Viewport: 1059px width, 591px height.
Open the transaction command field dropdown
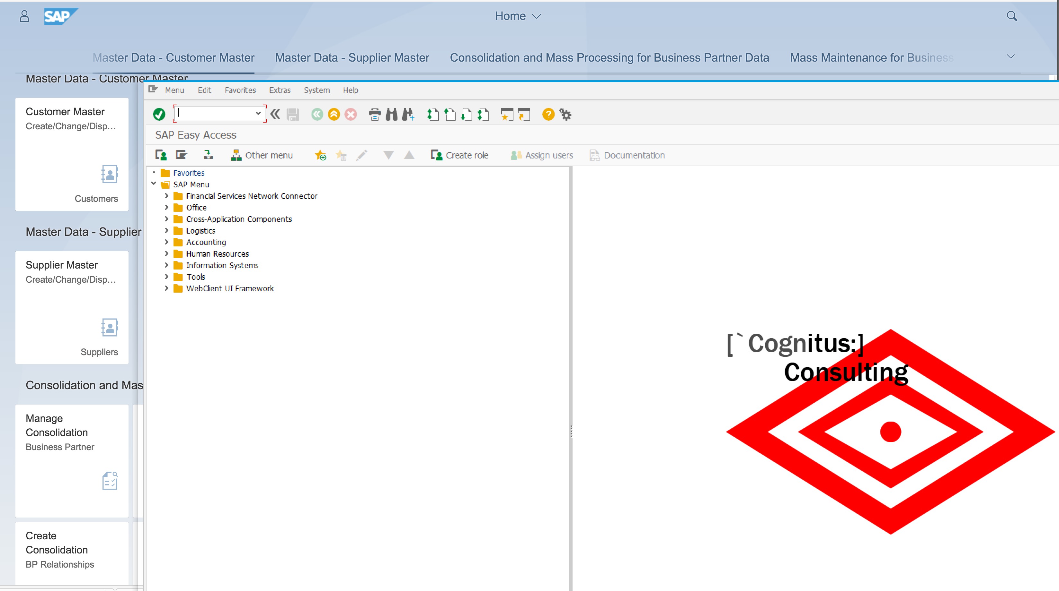point(258,113)
